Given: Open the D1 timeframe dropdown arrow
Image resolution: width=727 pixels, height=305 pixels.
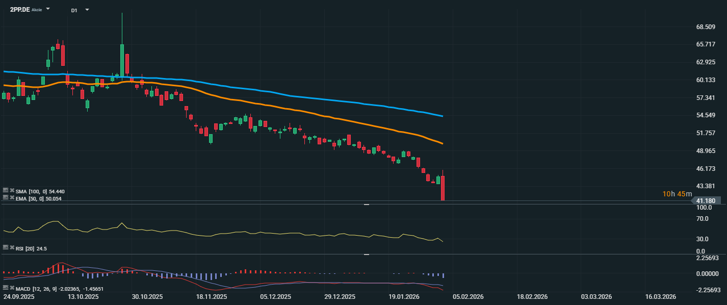Looking at the screenshot, I should (87, 10).
